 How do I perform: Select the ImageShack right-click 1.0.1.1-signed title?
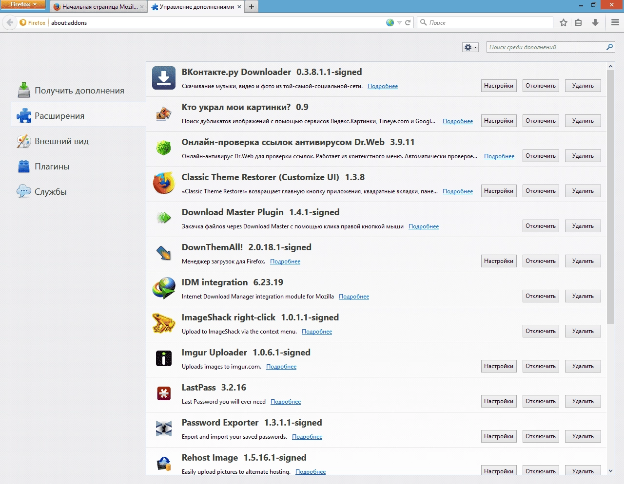260,317
